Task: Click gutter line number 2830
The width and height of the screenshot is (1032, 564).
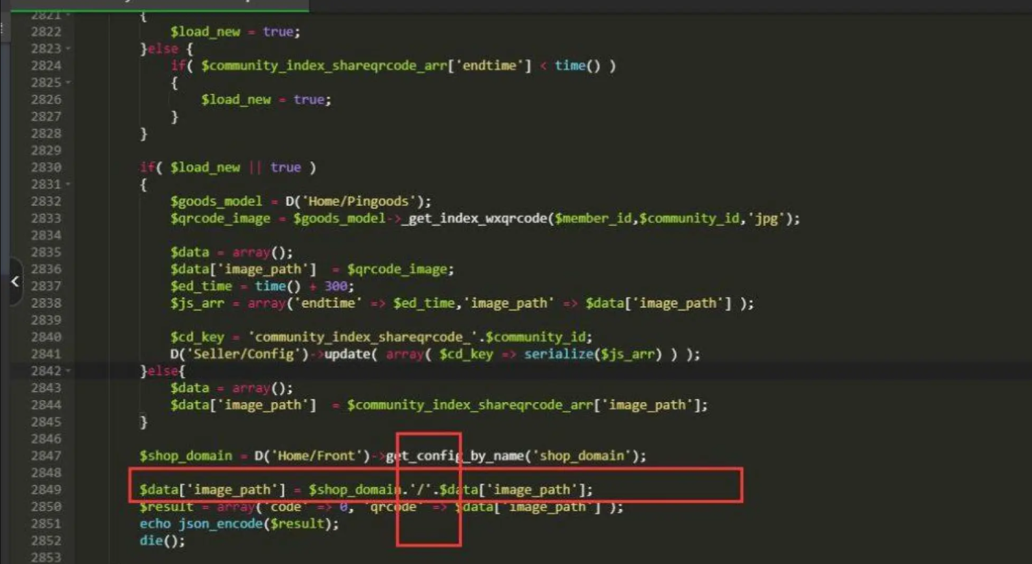Action: pyautogui.click(x=46, y=167)
